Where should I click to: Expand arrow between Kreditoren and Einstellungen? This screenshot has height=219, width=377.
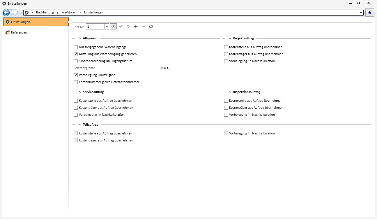(80, 13)
